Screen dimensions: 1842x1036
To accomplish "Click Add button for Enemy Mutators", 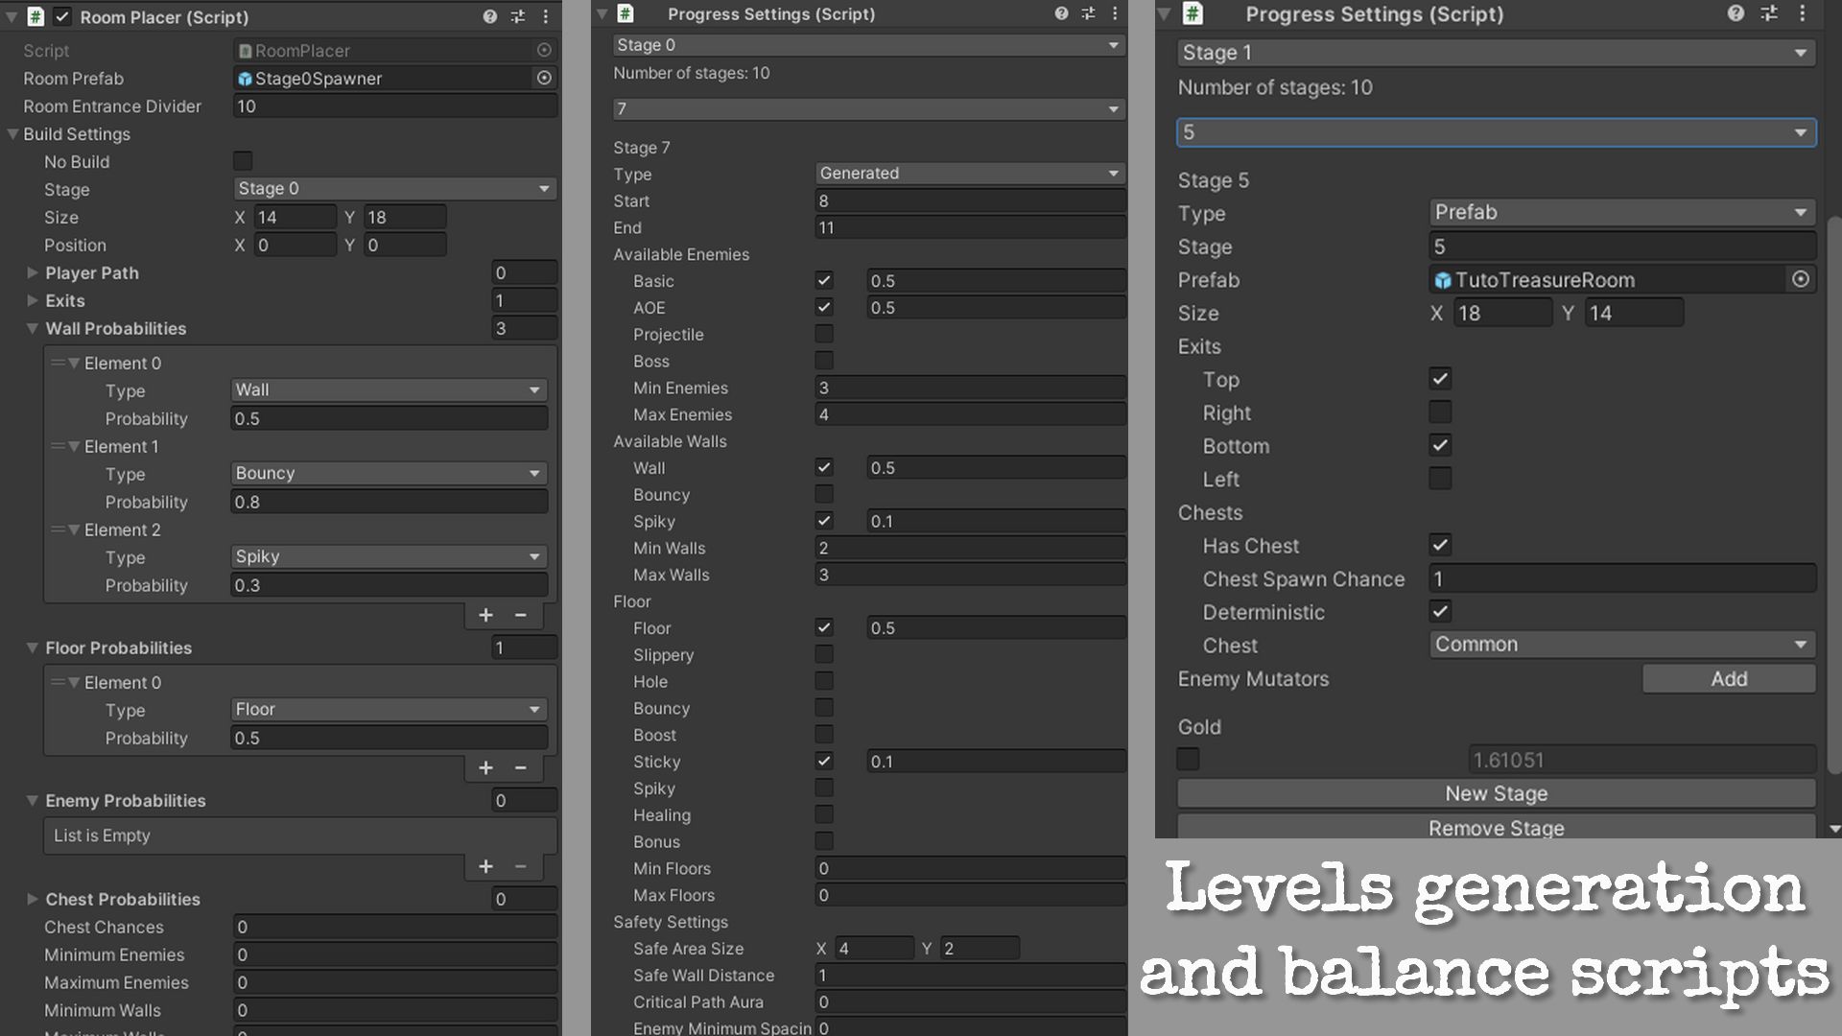I will pos(1729,678).
